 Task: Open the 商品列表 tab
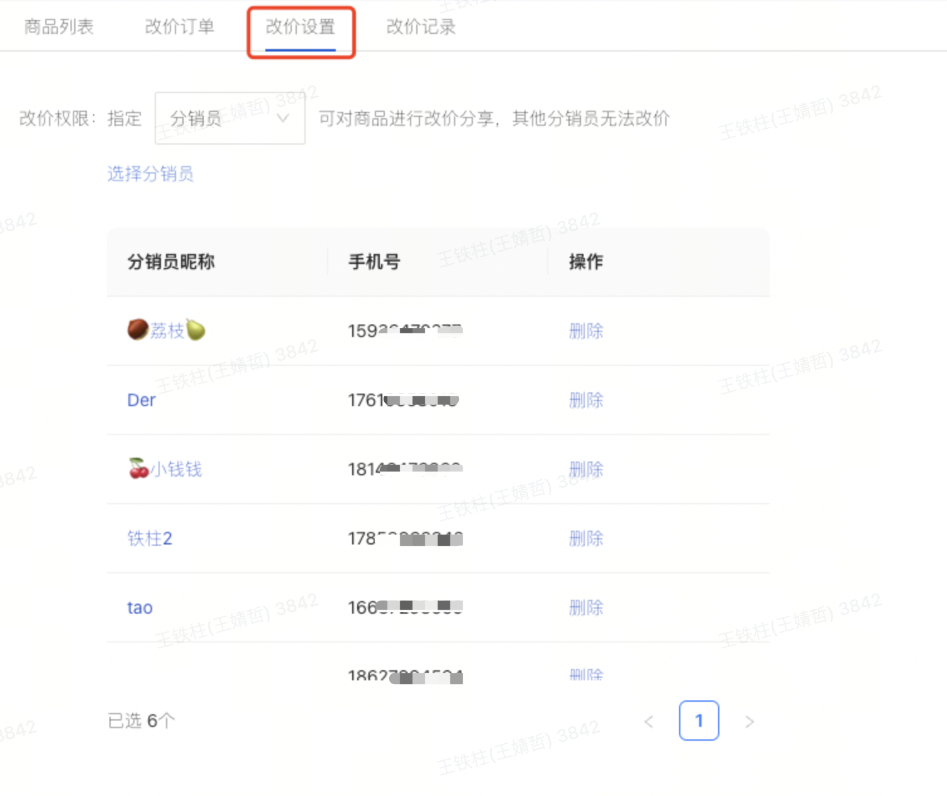(x=58, y=26)
